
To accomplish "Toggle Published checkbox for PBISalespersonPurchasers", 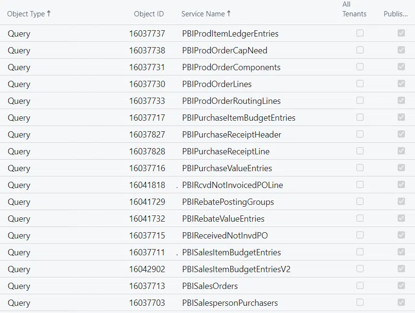I will [x=401, y=302].
